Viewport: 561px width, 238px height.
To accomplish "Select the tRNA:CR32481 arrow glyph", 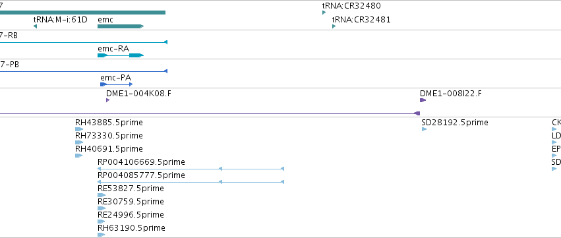I will (334, 26).
